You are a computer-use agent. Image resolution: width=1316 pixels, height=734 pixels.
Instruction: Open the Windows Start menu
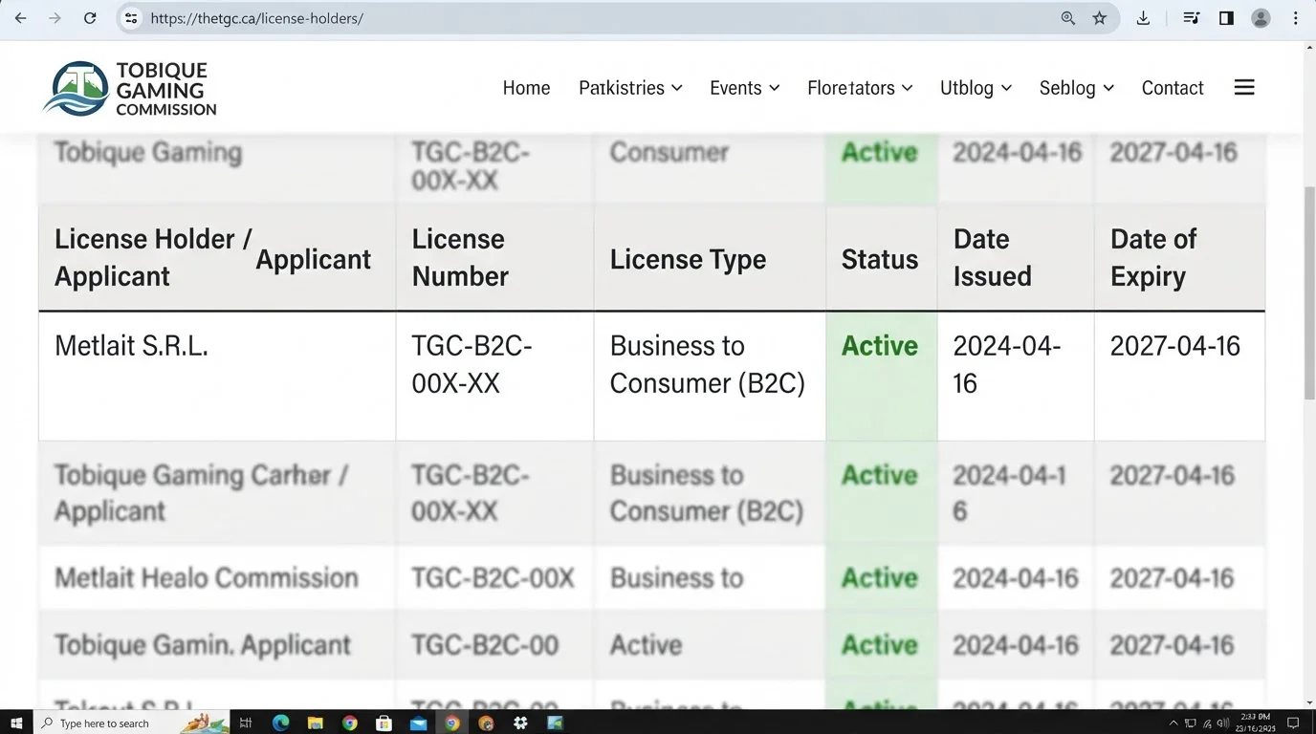(16, 723)
